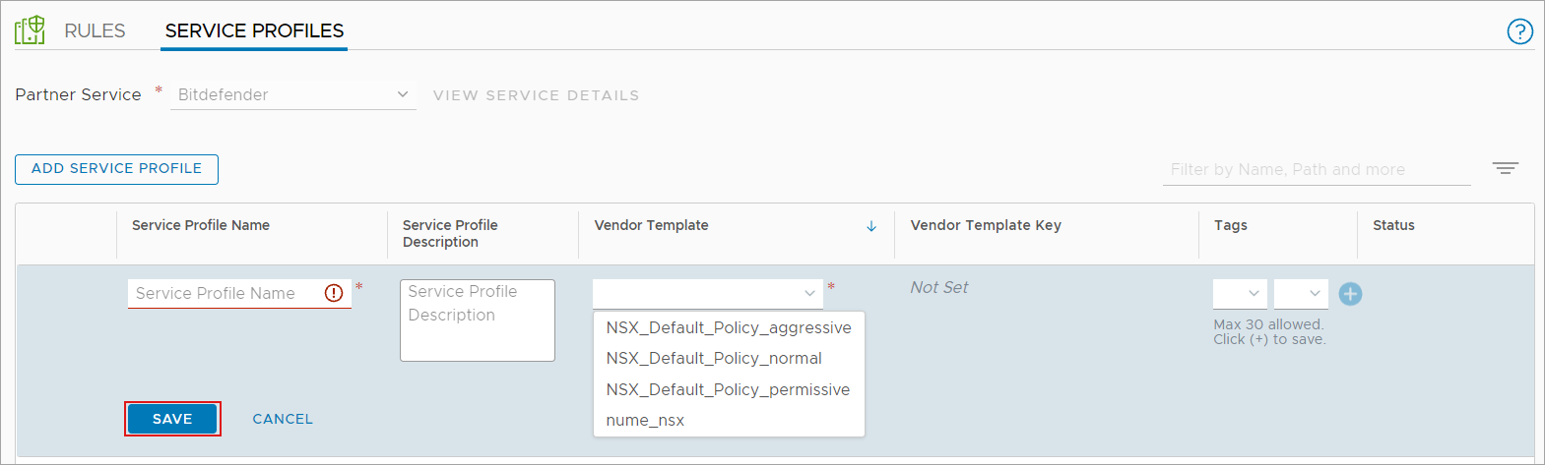The width and height of the screenshot is (1545, 465).
Task: Sort by Vendor Template arrow
Action: pos(871,226)
